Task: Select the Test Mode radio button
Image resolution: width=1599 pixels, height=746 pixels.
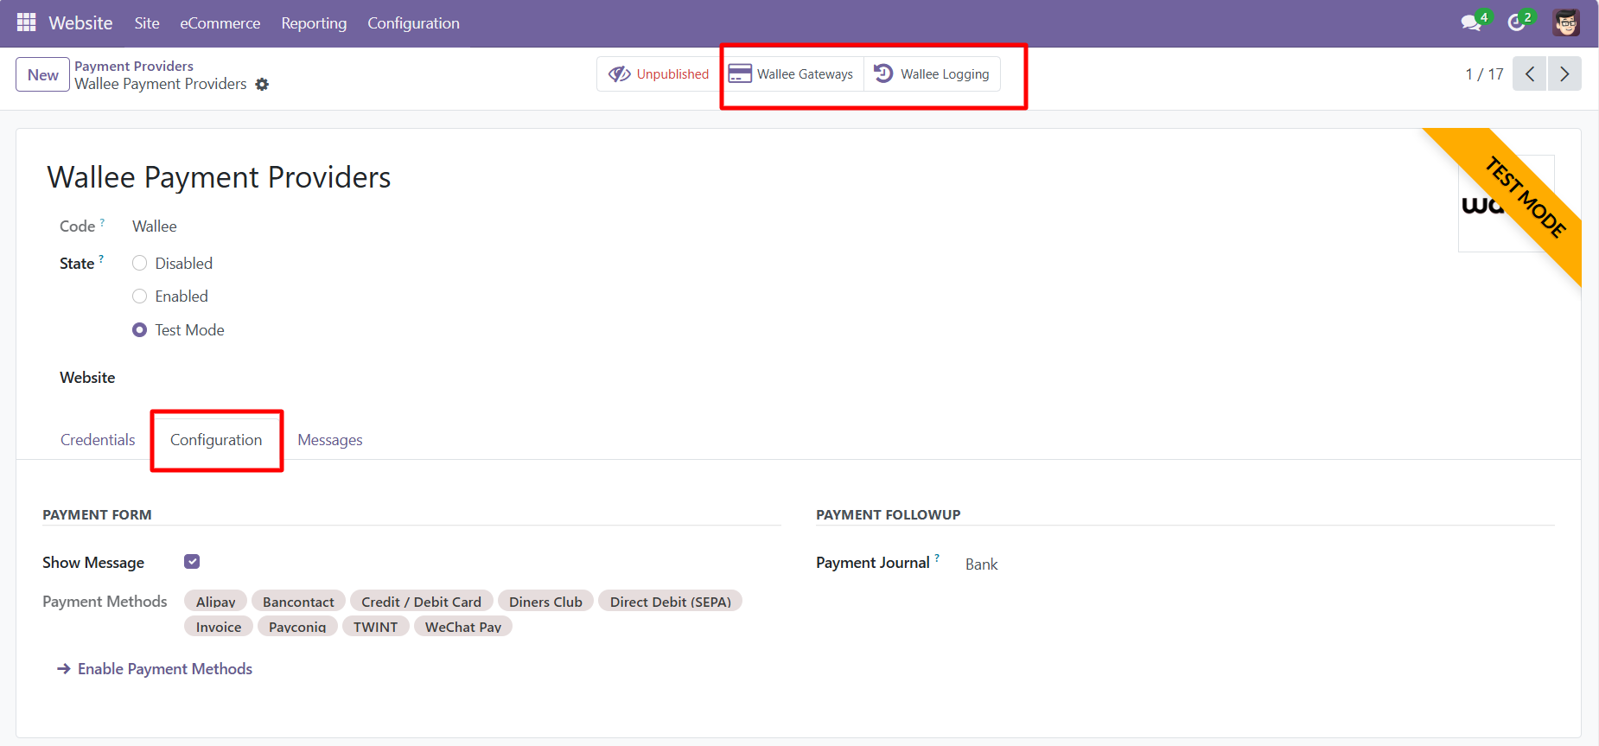Action: (139, 330)
